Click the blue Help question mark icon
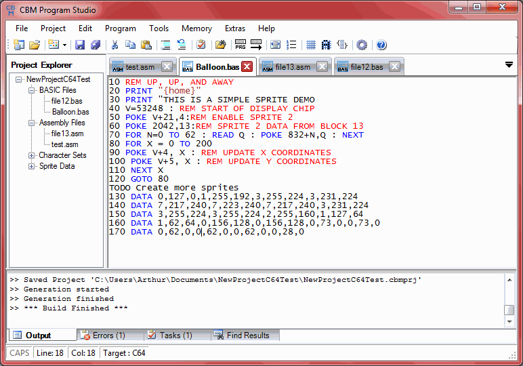This screenshot has height=366, width=523. tap(381, 45)
